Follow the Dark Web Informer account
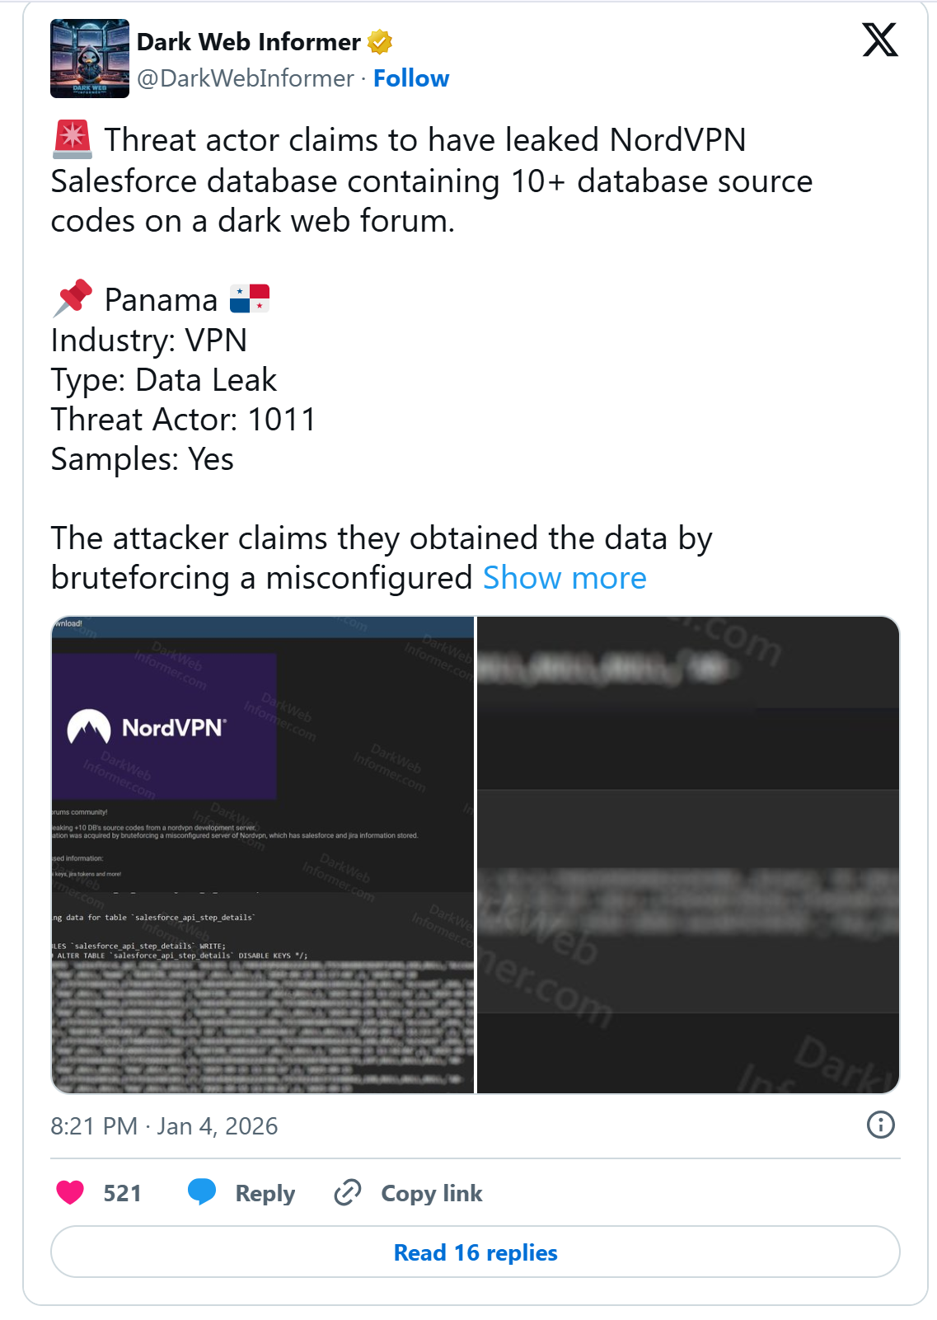Viewport: 937px width, 1320px height. (411, 78)
